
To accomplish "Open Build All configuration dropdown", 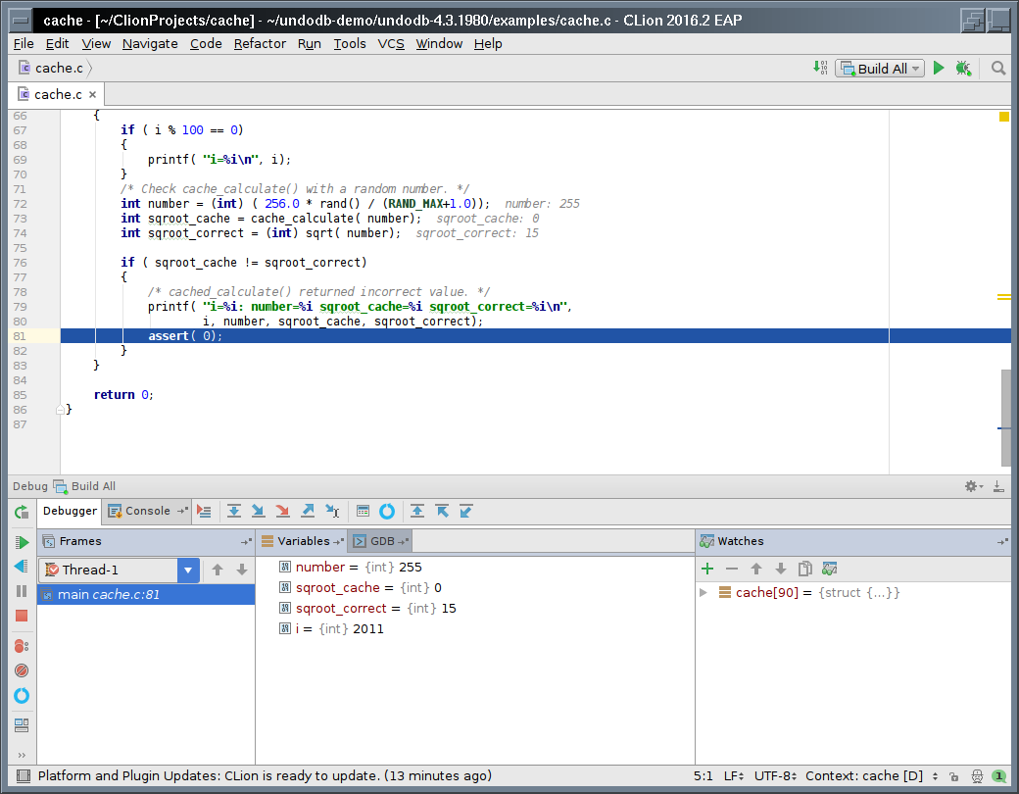I will 880,69.
